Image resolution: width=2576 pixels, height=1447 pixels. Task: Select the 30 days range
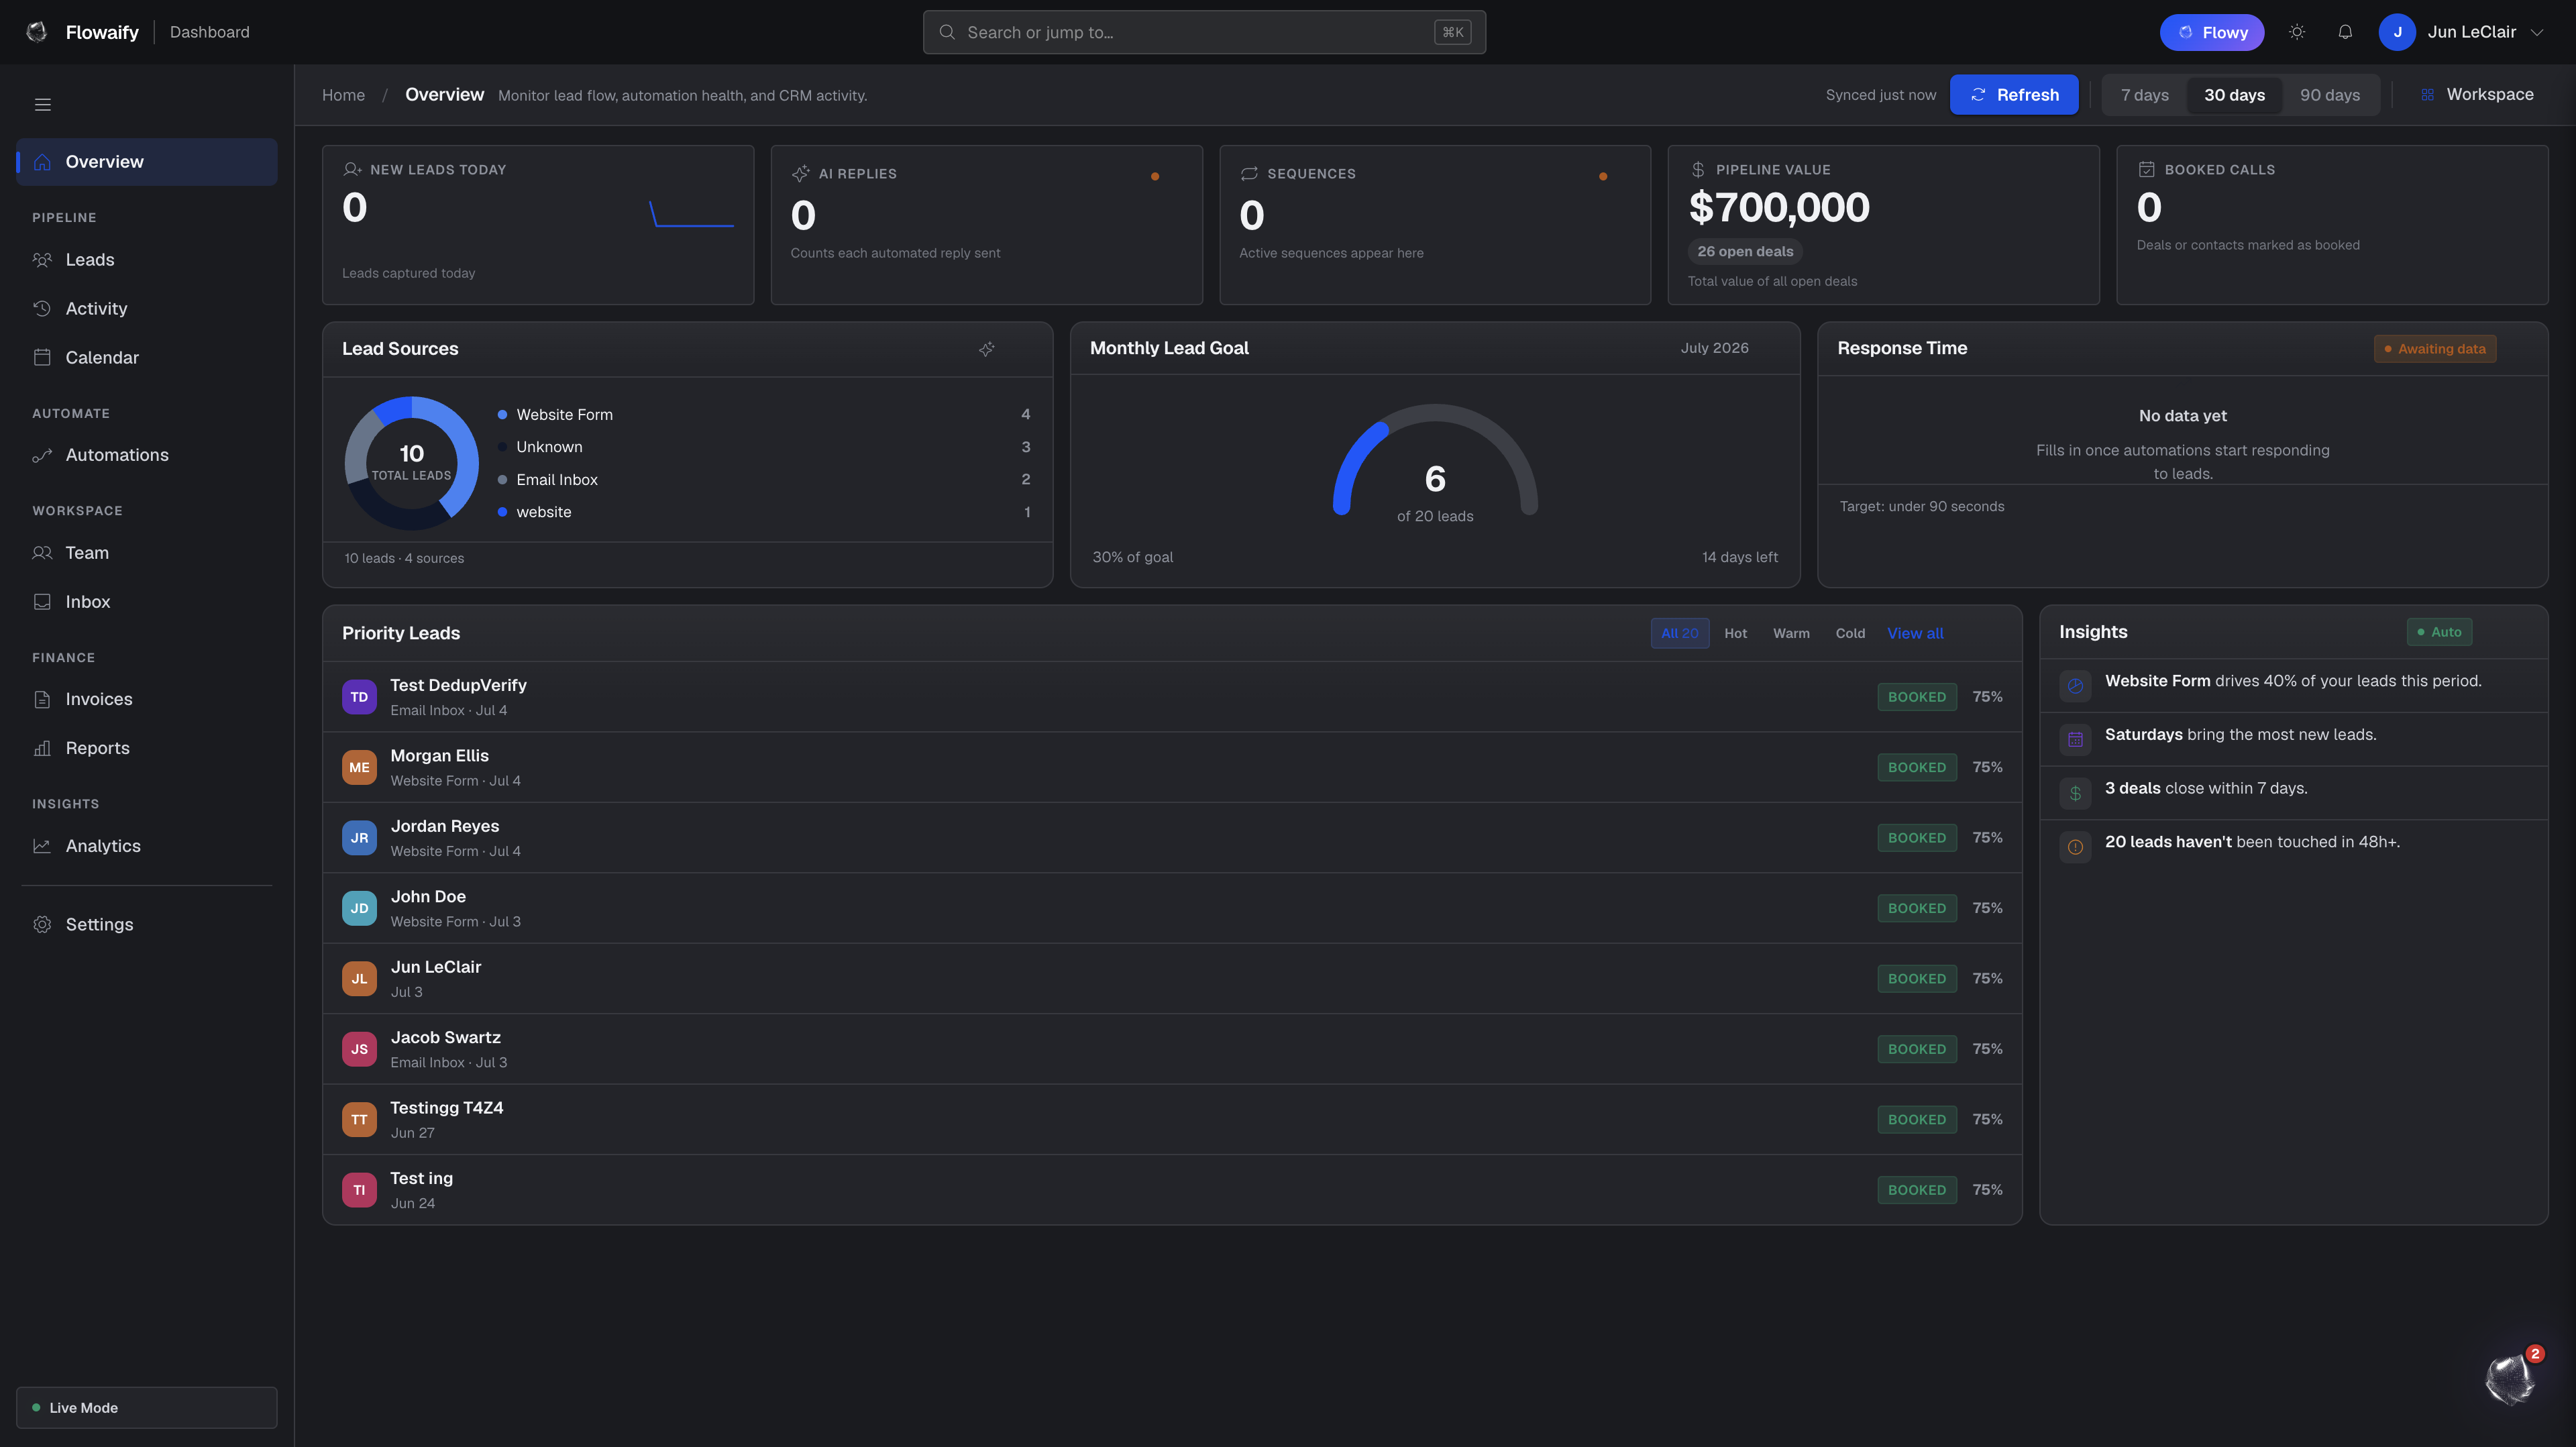click(x=2235, y=95)
